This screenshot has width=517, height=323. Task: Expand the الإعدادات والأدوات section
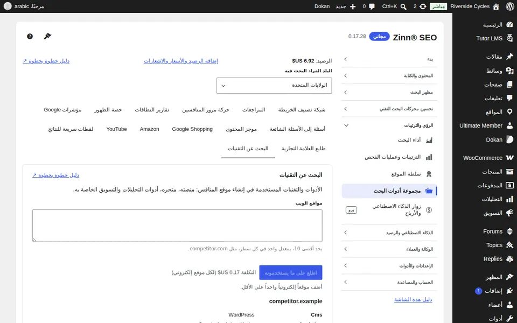point(389,265)
